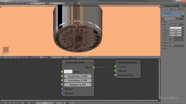This screenshot has width=186, height=104.
Task: Collapse the Anisotropic BSDF node triangle
Action: pos(64,62)
